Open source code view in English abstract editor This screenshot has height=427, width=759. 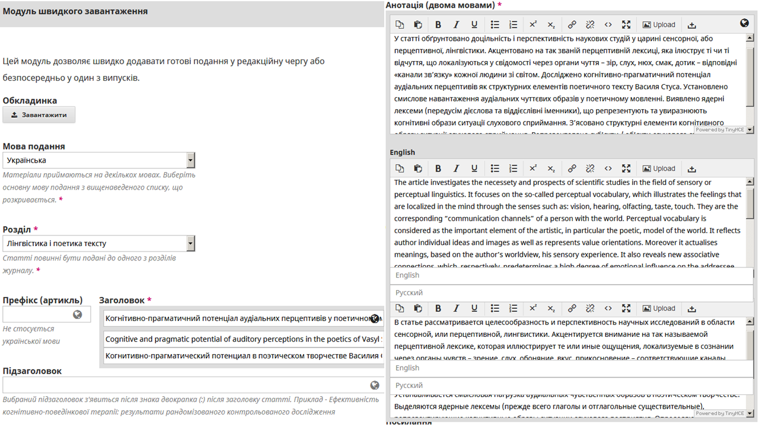[x=608, y=168]
